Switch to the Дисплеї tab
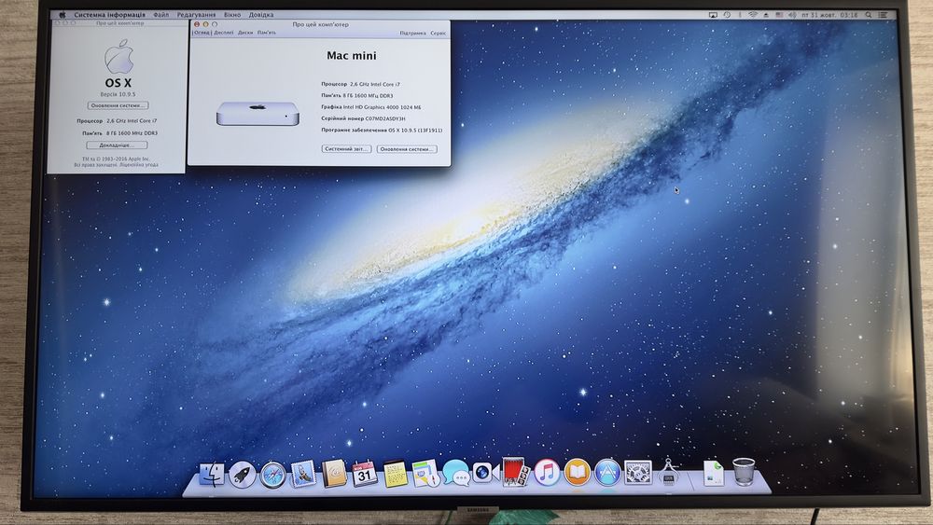The height and width of the screenshot is (525, 933). (x=224, y=33)
